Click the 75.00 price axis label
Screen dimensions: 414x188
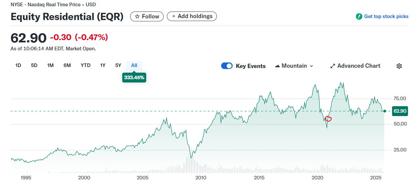tap(400, 98)
